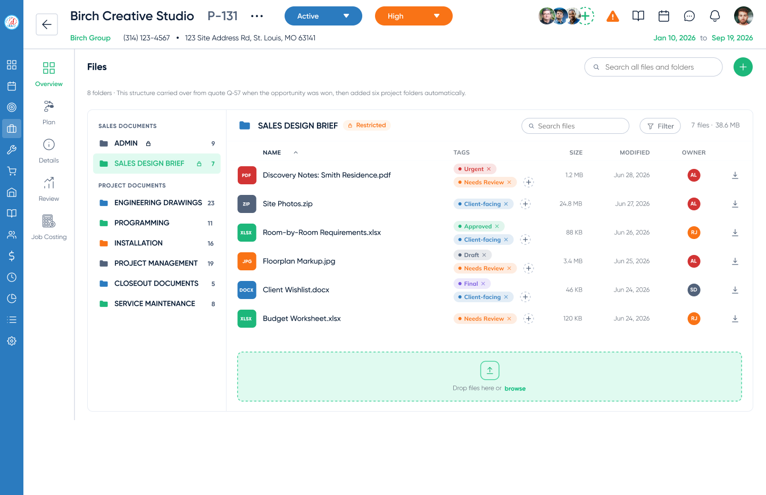
Task: Open the chat messages icon
Action: (689, 16)
